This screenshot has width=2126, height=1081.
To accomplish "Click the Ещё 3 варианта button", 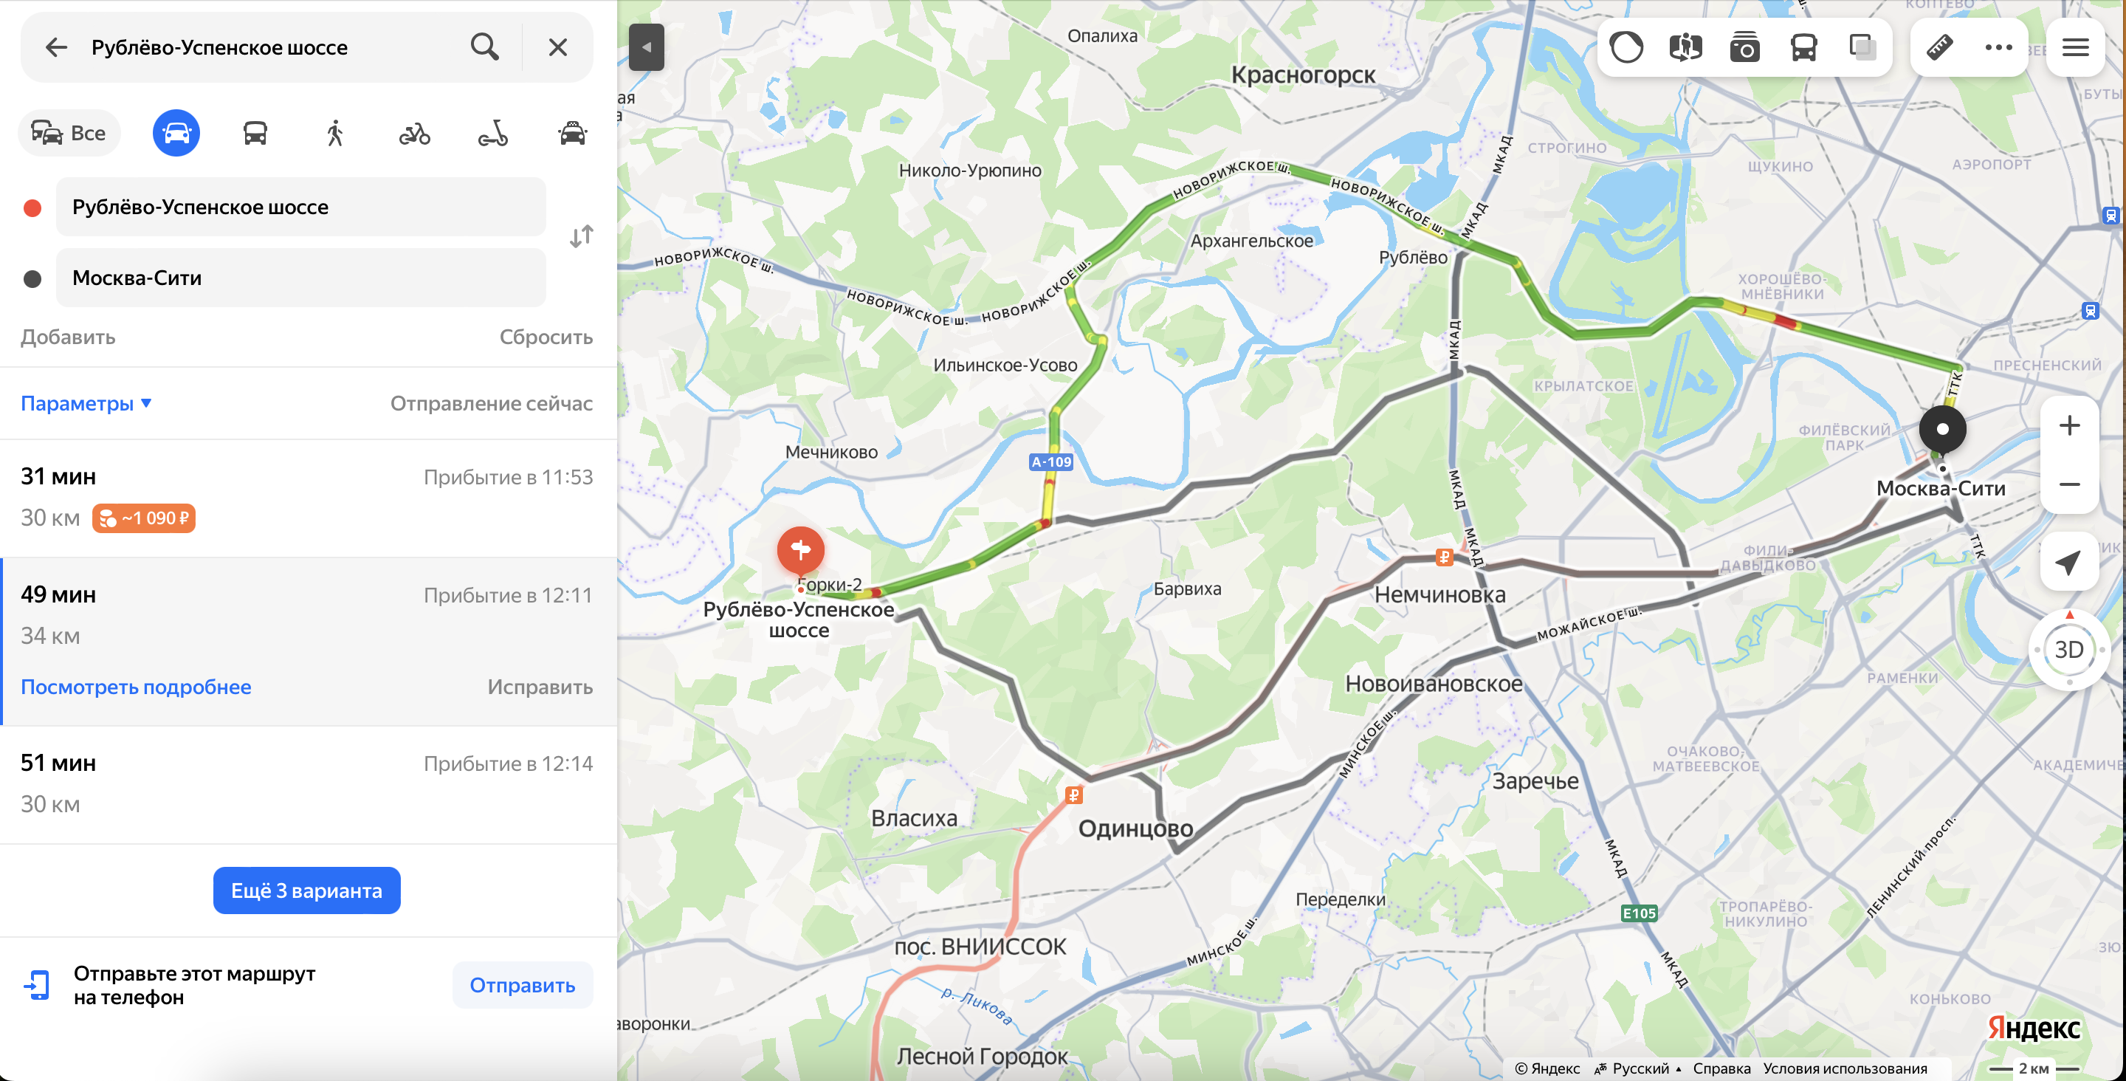I will pos(307,890).
